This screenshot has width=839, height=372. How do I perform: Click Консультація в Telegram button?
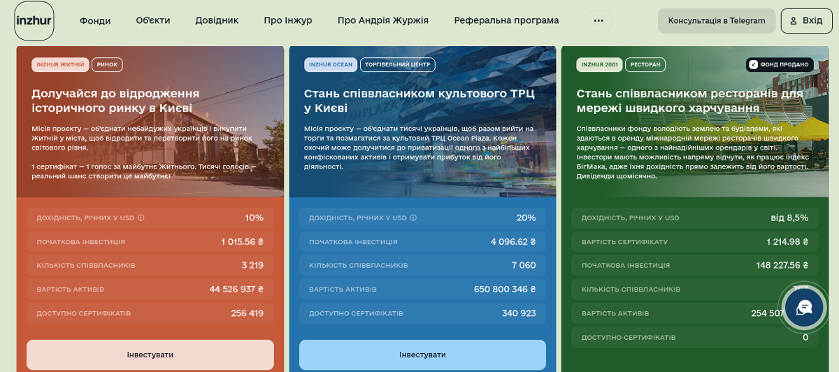(717, 21)
